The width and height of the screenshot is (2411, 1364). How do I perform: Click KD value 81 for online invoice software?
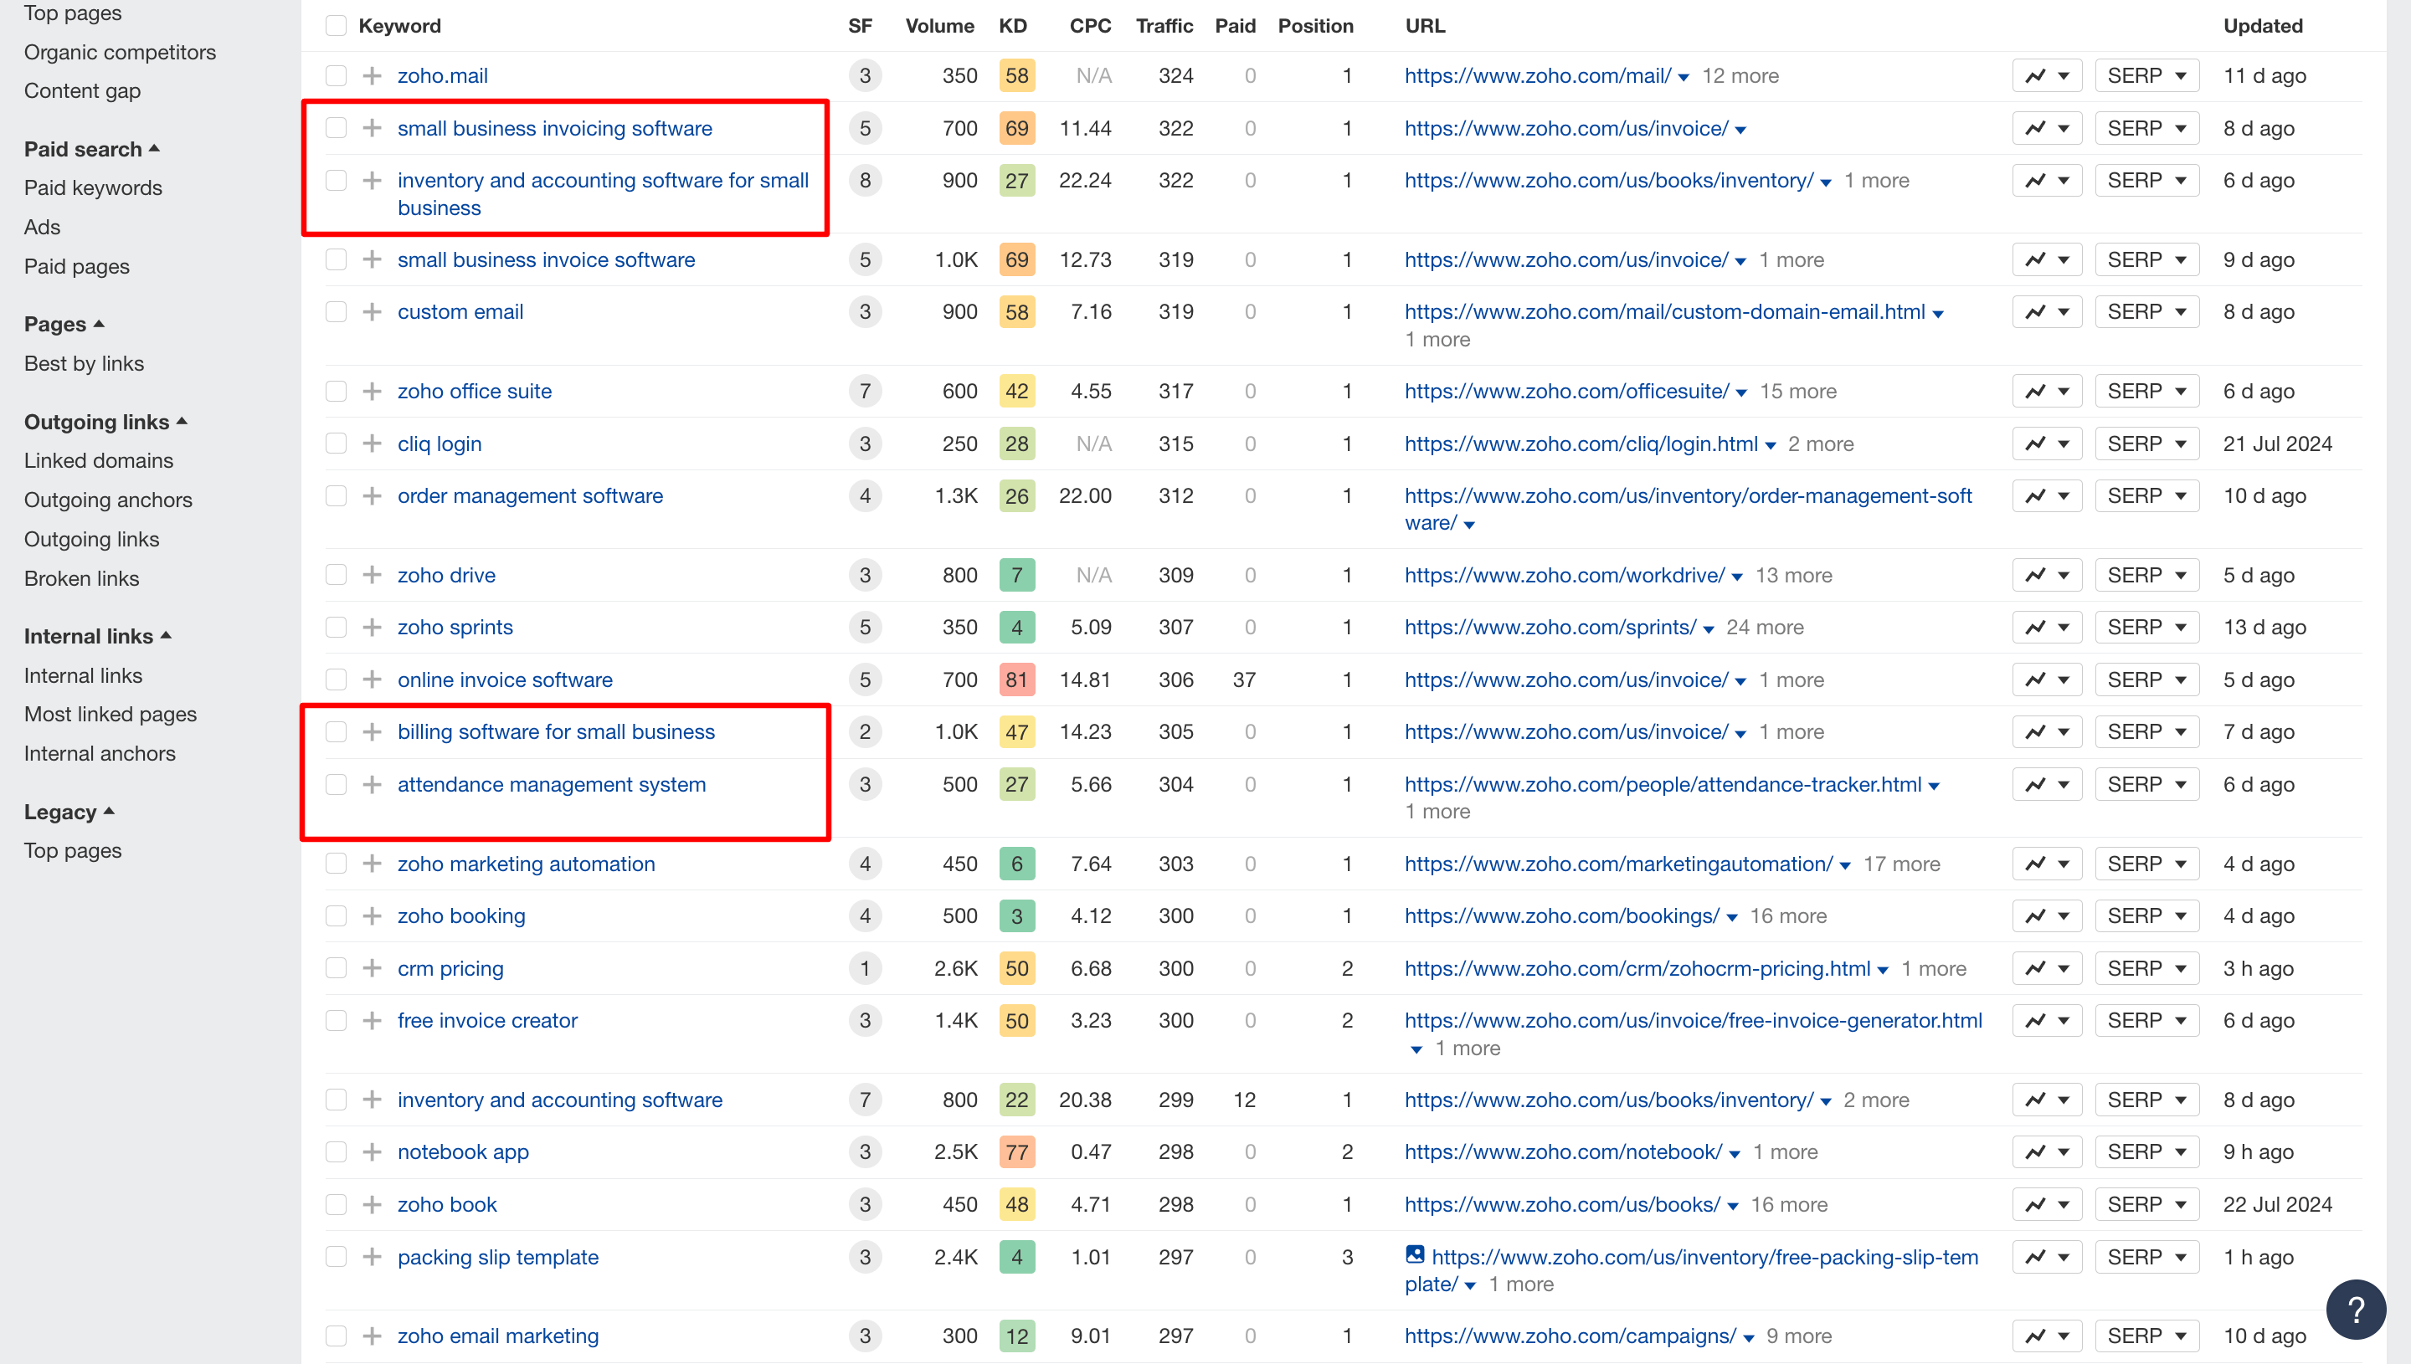pos(1016,680)
